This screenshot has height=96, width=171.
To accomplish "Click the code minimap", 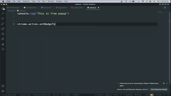I will 163,12.
